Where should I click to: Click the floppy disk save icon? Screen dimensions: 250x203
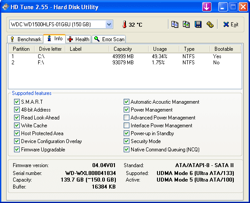click(x=198, y=24)
